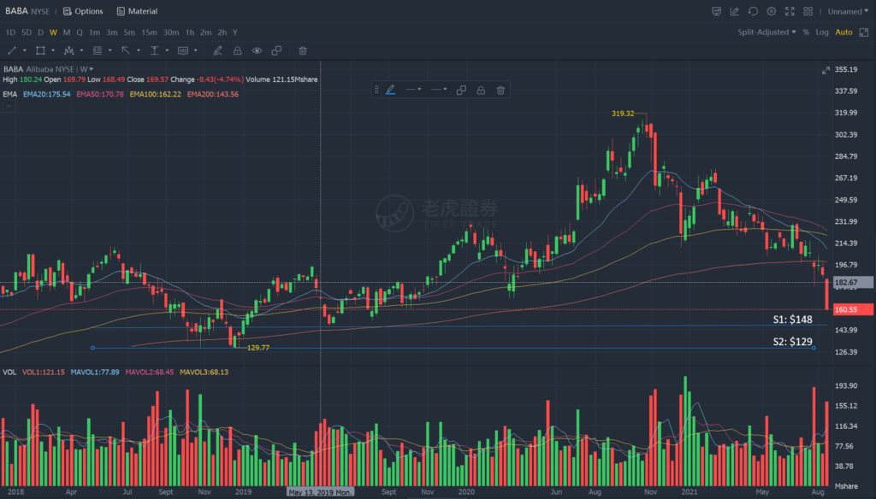Click the line color pen in floating toolbar

(x=390, y=90)
